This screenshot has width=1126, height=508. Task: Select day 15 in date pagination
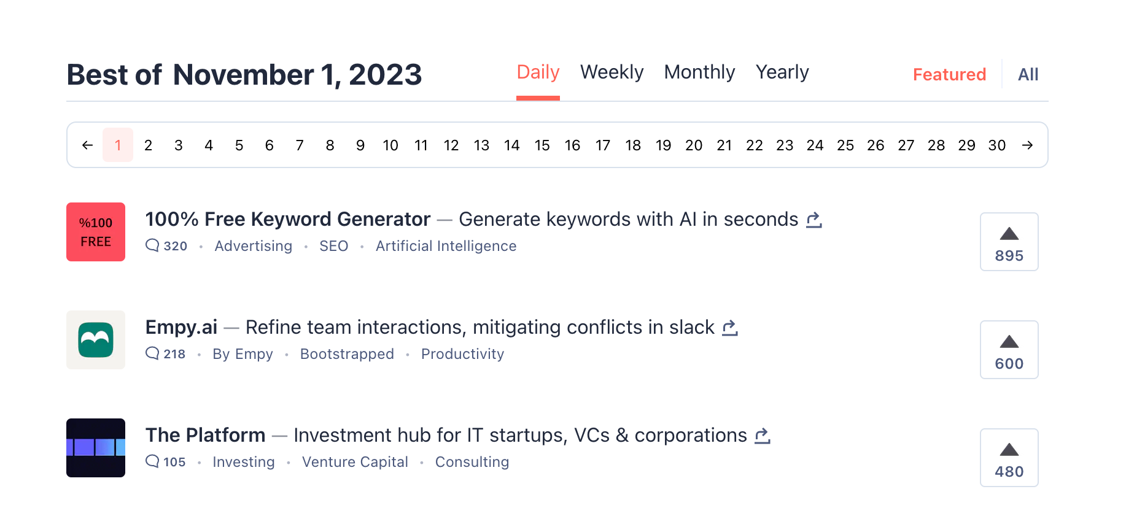(542, 145)
